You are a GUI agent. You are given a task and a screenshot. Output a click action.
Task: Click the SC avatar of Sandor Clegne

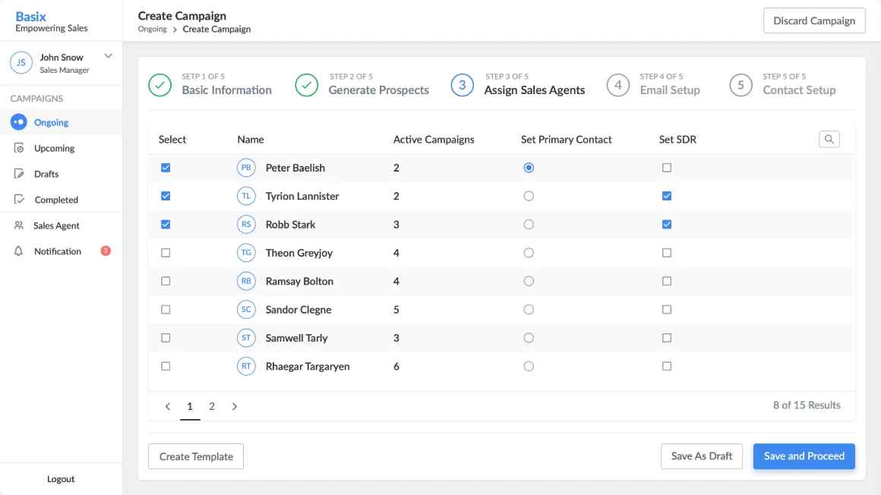click(246, 310)
